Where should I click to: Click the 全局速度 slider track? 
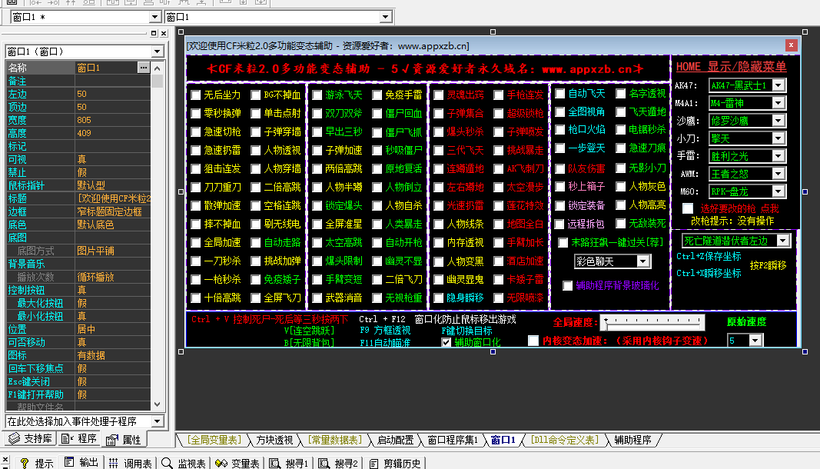[x=653, y=322]
